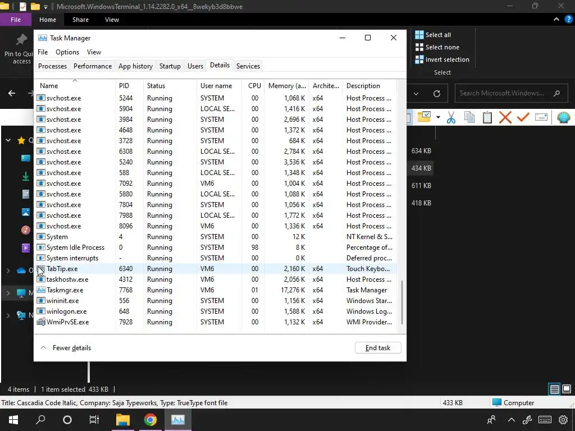
Task: Select System interrupts row
Action: pos(216,258)
